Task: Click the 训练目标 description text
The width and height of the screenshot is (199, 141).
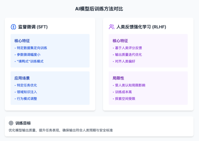Action: 61,130
